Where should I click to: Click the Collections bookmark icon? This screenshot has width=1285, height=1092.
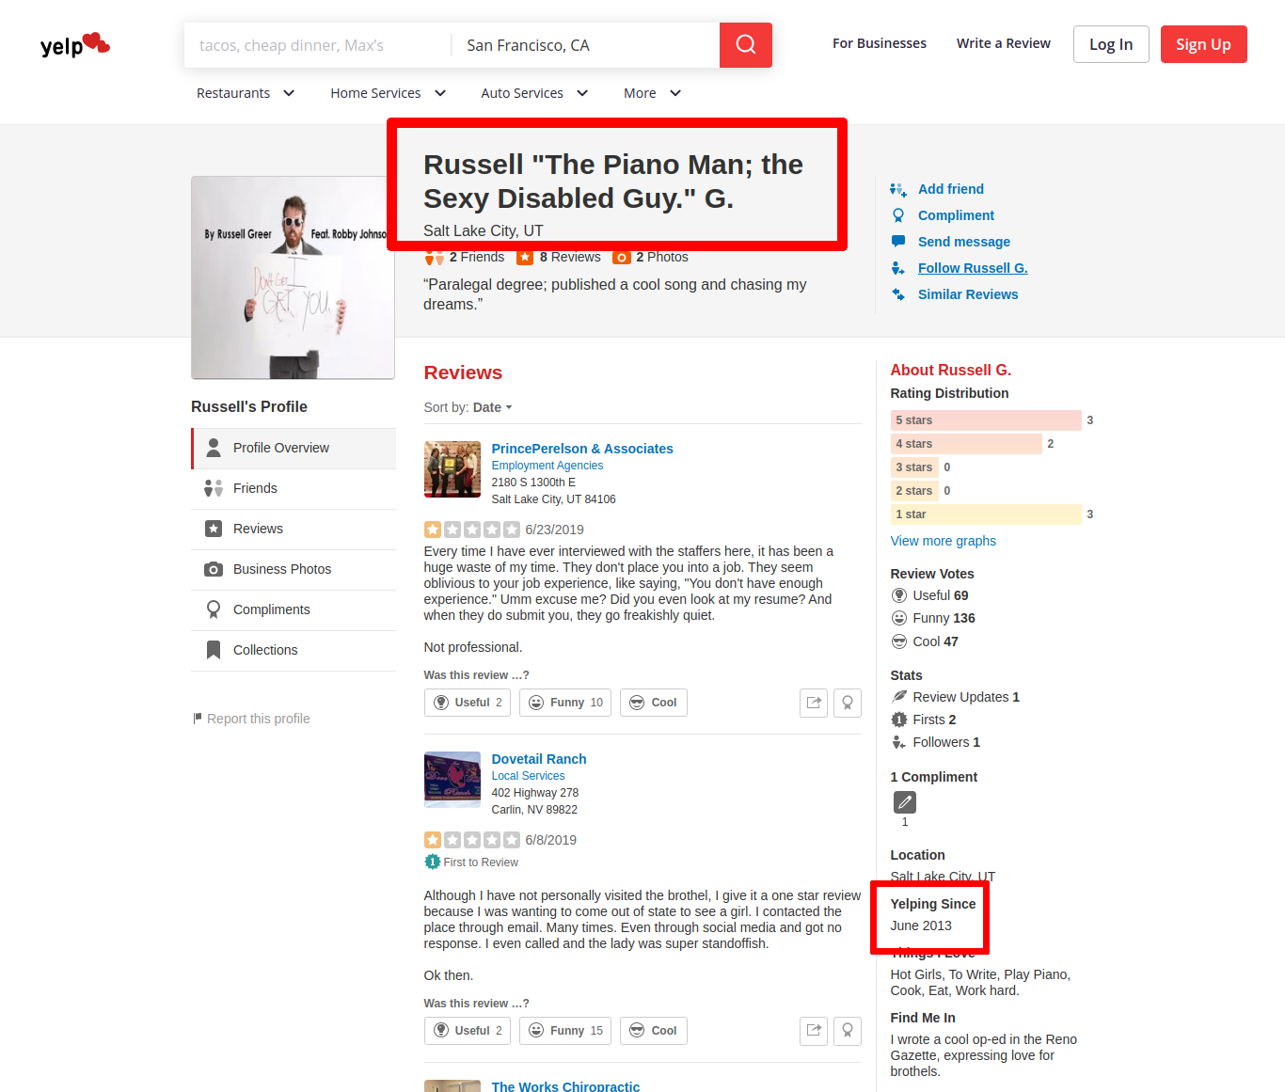pyautogui.click(x=214, y=650)
